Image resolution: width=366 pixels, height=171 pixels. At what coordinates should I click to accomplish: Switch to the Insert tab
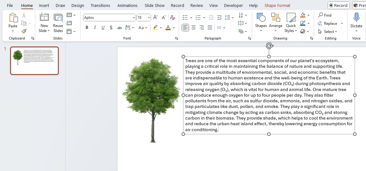pyautogui.click(x=44, y=5)
